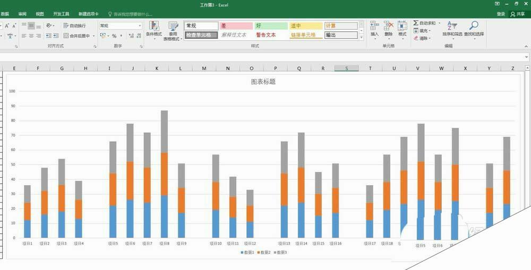The image size is (531, 270).
Task: Click the 自动求和 AutoSum sigma icon
Action: (416, 23)
